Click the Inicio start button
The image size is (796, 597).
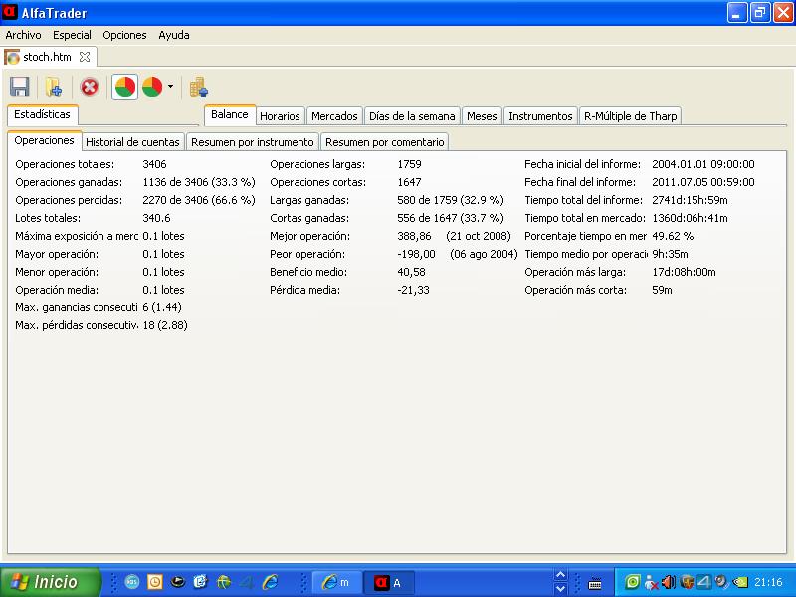pos(50,582)
